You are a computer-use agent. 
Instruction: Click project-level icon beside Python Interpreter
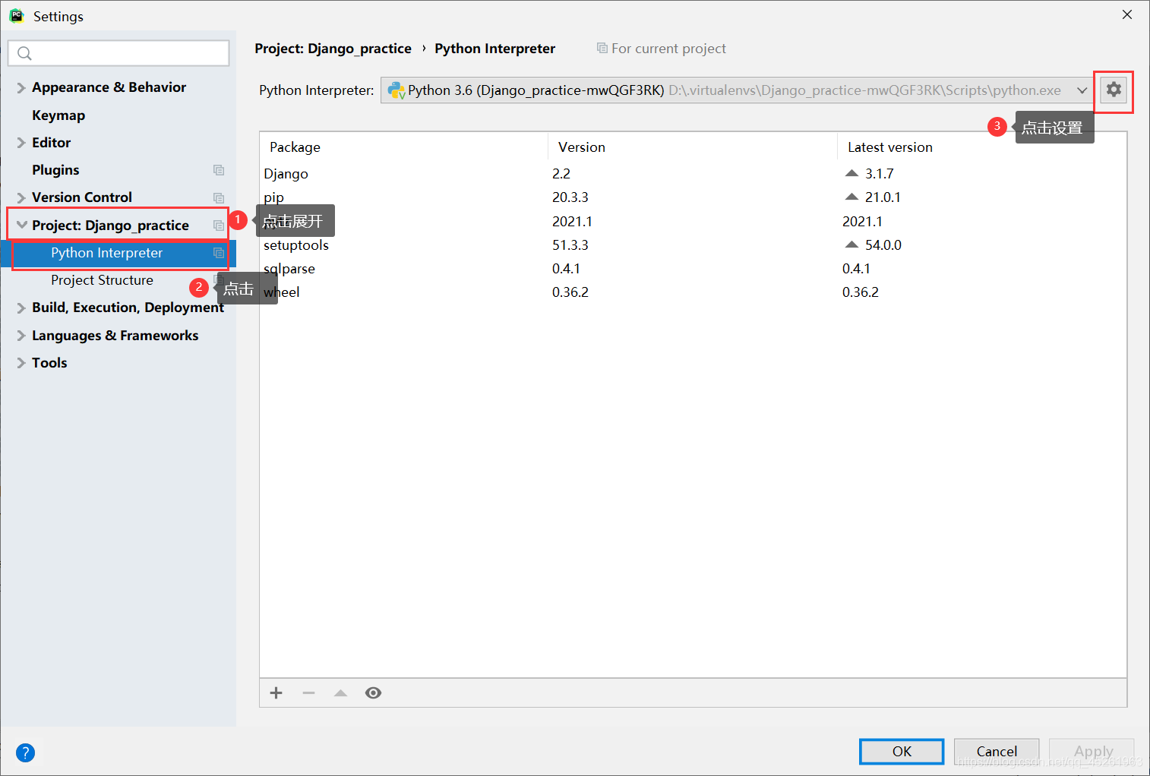(219, 253)
